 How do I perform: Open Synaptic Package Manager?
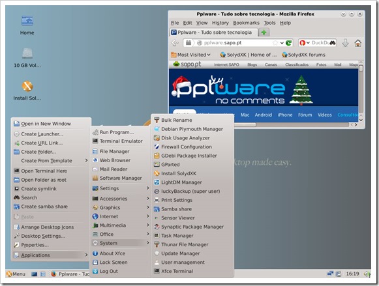click(192, 227)
